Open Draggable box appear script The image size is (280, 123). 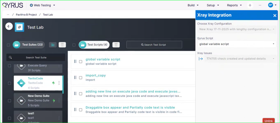(x=130, y=107)
